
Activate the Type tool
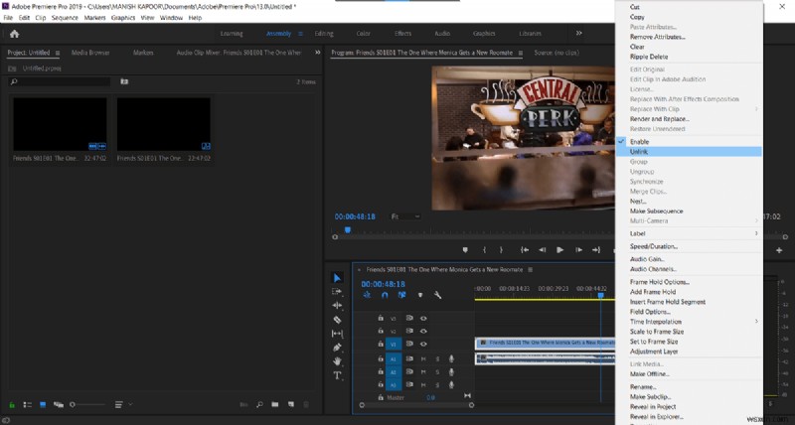(337, 375)
